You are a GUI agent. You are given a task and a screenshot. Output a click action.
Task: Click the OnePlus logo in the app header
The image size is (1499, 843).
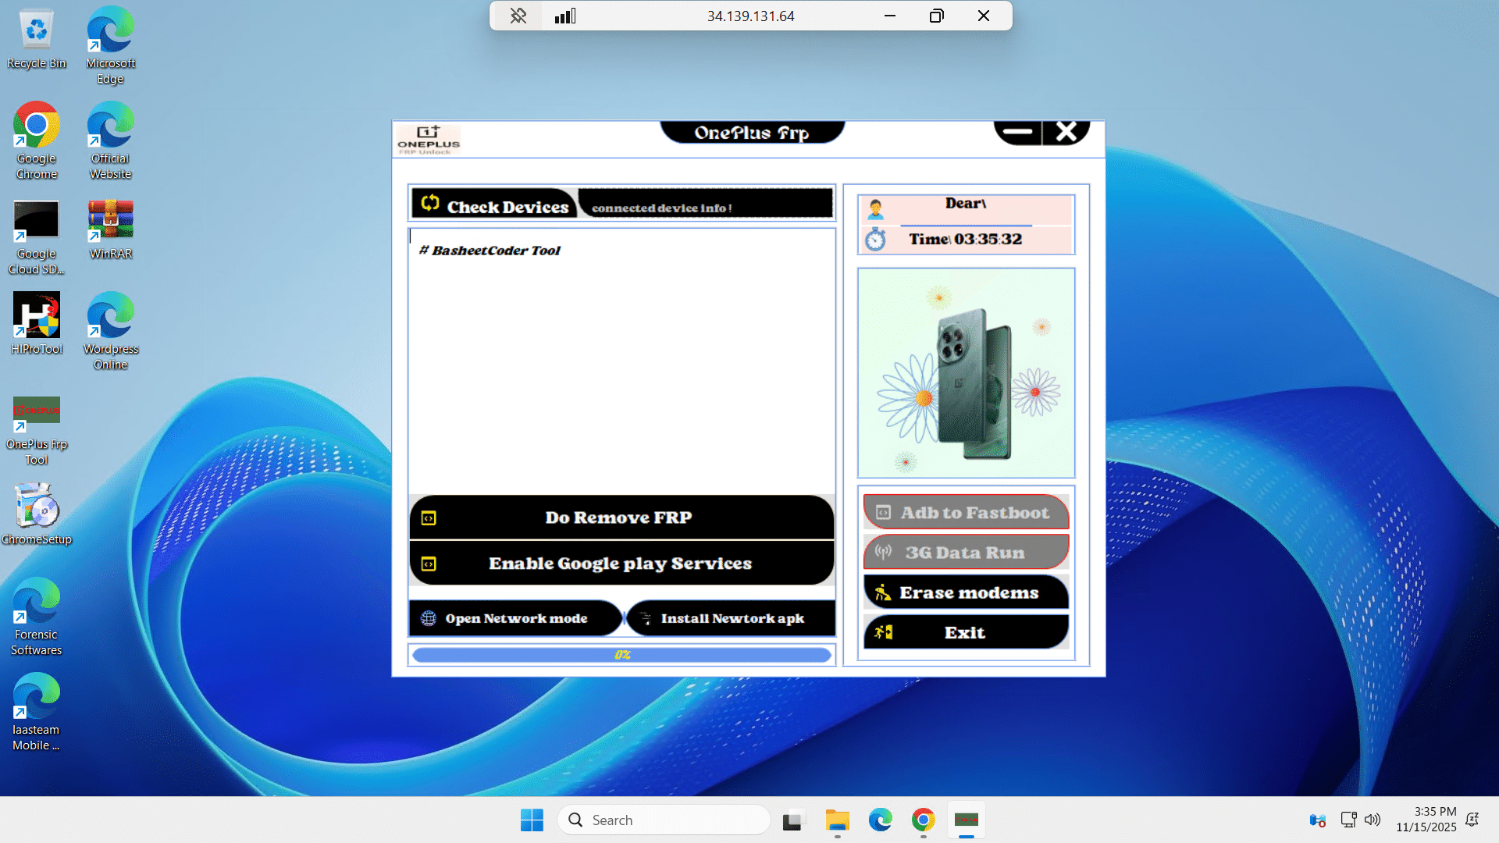click(x=428, y=140)
